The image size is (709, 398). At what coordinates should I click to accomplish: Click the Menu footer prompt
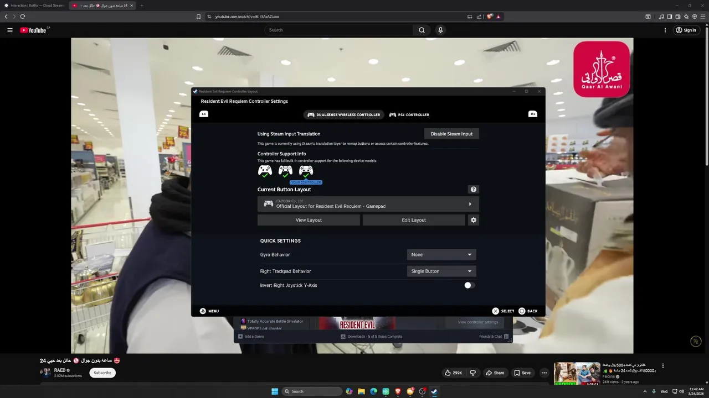point(209,311)
